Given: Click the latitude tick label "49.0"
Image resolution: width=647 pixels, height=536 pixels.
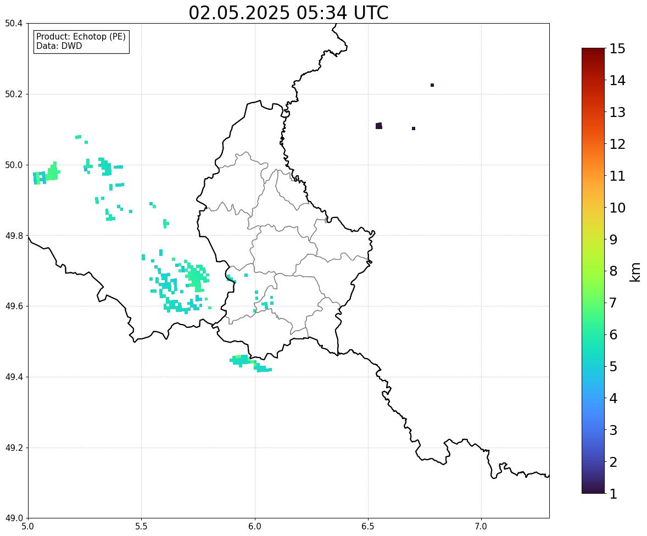Looking at the screenshot, I should pos(13,518).
